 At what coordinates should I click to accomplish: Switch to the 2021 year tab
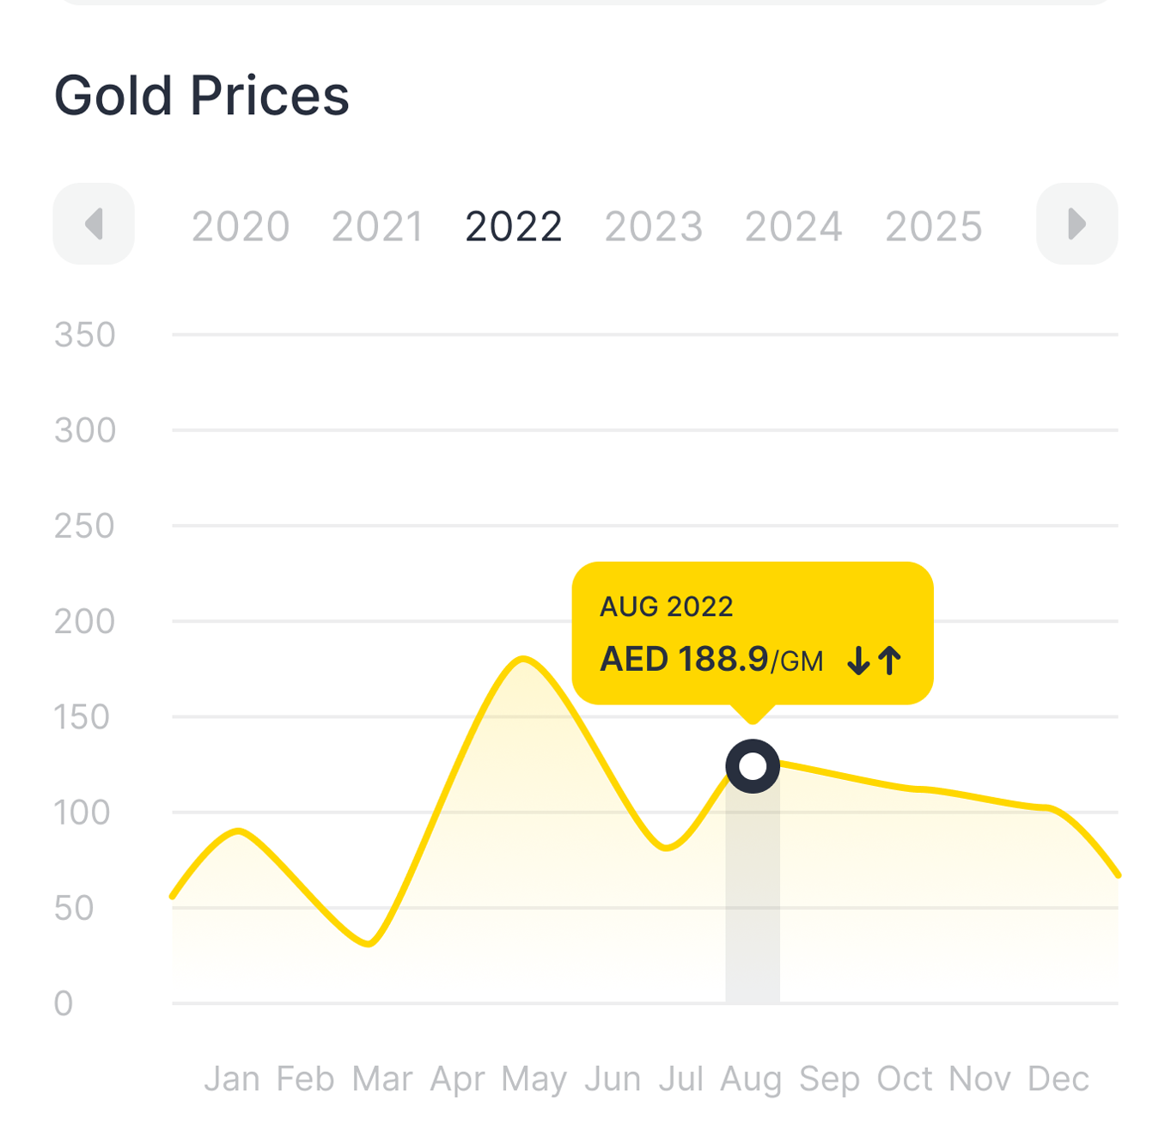(378, 227)
